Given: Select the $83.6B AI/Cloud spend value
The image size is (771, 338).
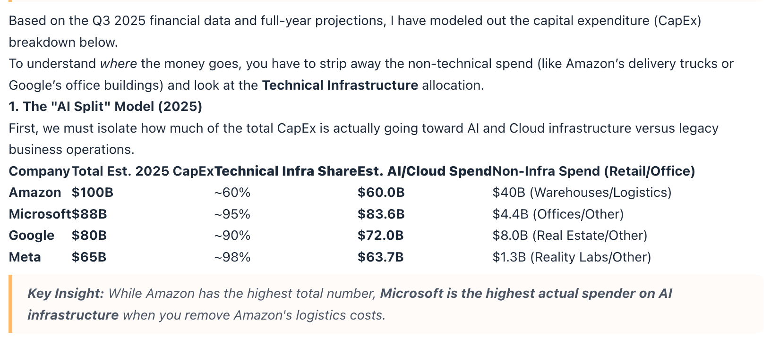Looking at the screenshot, I should click(x=381, y=214).
